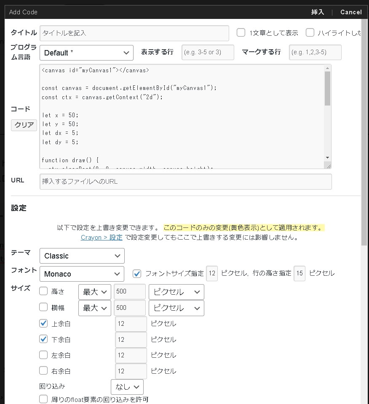
Task: Open the 回り込み なし dropdown
Action: (127, 387)
